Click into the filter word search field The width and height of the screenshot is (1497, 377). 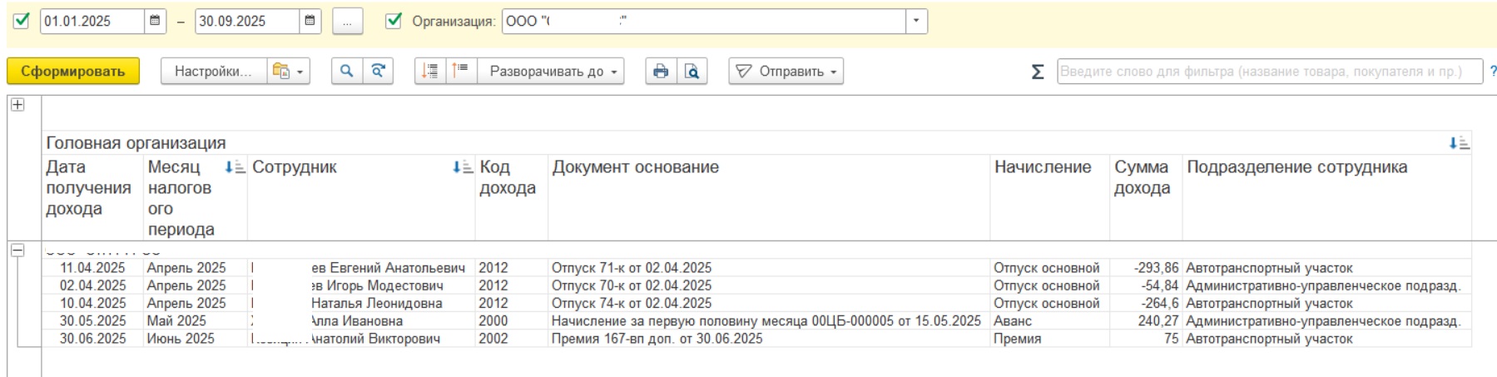(1269, 72)
